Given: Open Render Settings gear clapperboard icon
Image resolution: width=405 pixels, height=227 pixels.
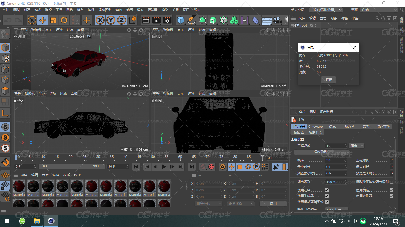Looking at the screenshot, I should click(167, 20).
